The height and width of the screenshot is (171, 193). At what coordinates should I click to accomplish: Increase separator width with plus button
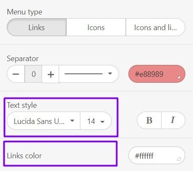tap(51, 74)
